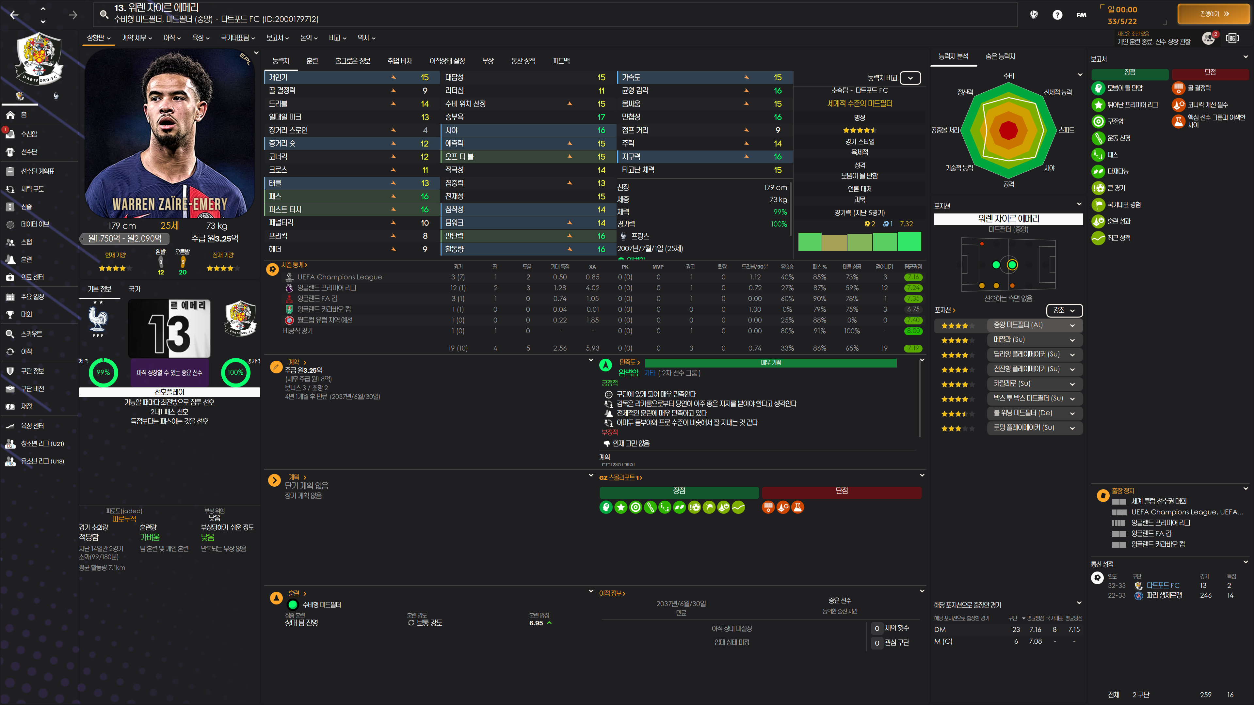Click the 진행하기 continue button
1254x705 pixels.
tap(1213, 14)
